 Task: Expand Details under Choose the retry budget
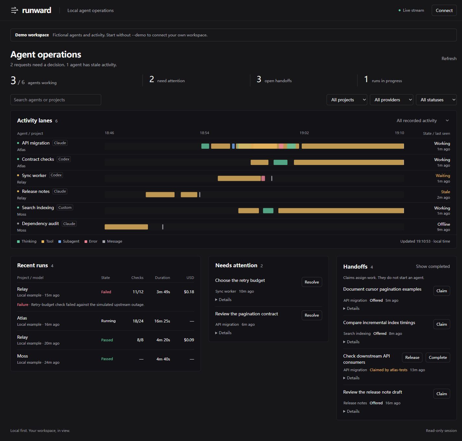(223, 300)
